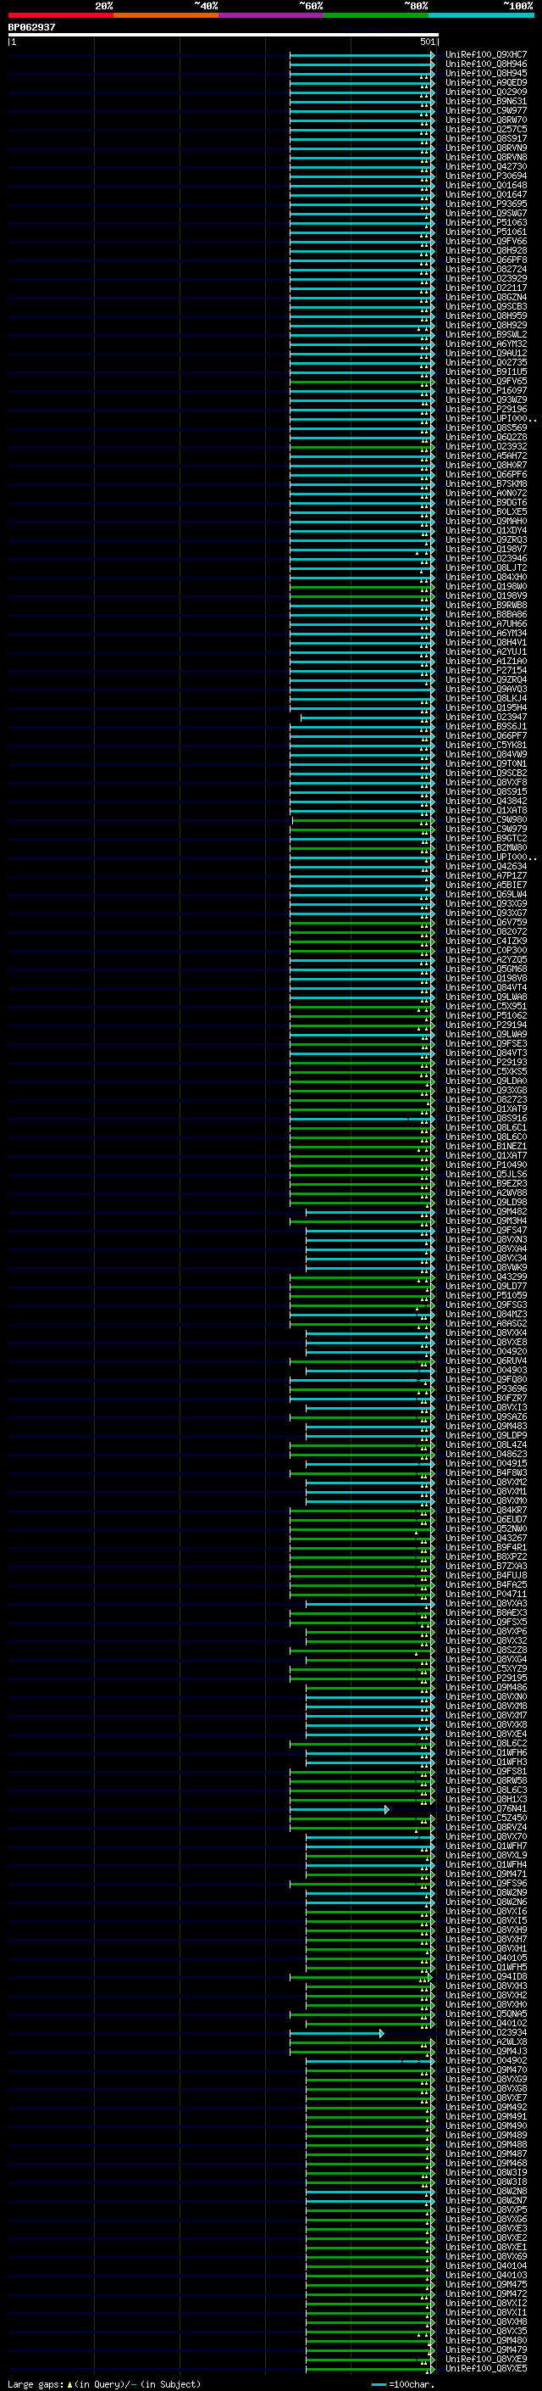Choose UniRef100_Q8S569 entry

[x=486, y=427]
